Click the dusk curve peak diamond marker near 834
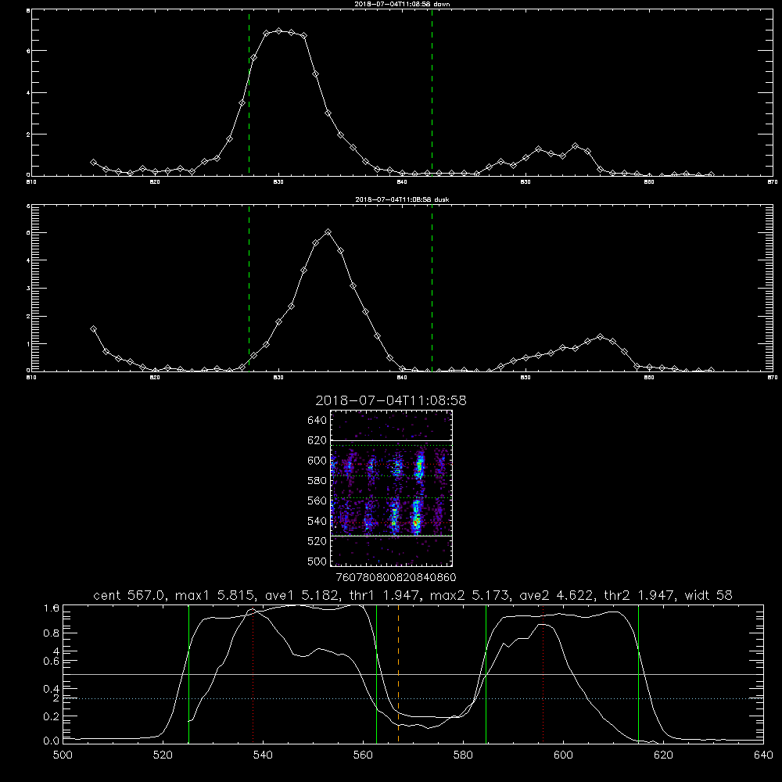782x782 pixels. [x=328, y=232]
